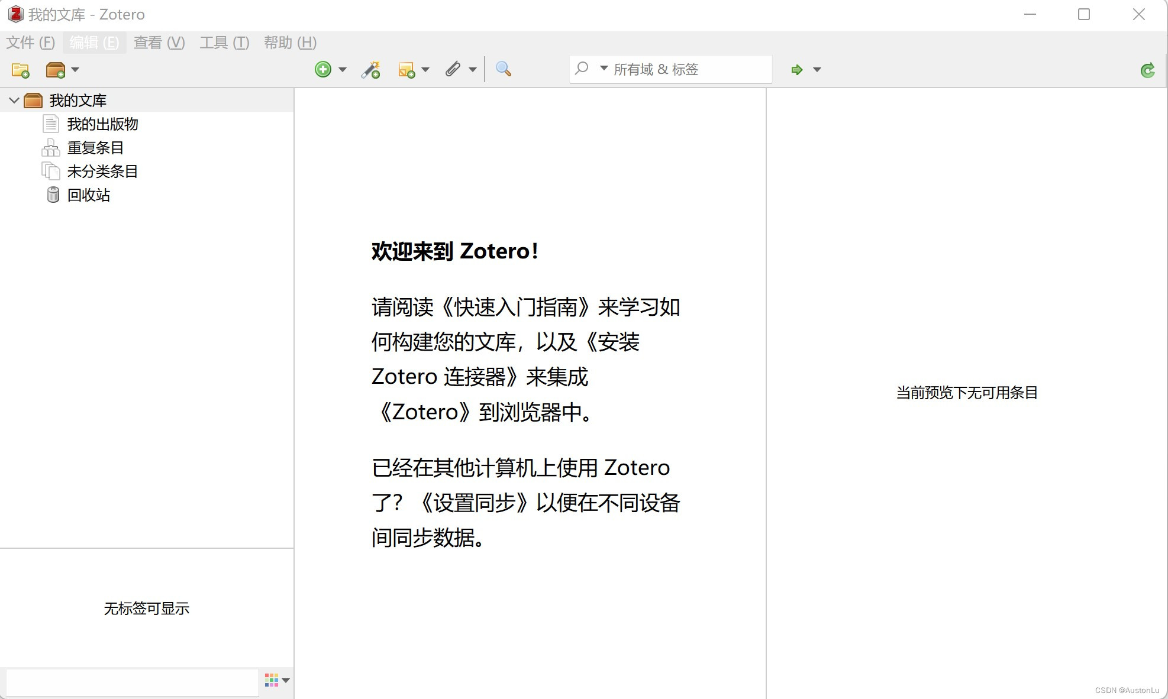This screenshot has width=1168, height=699.
Task: Open the locate dropdown arrow
Action: click(x=817, y=70)
